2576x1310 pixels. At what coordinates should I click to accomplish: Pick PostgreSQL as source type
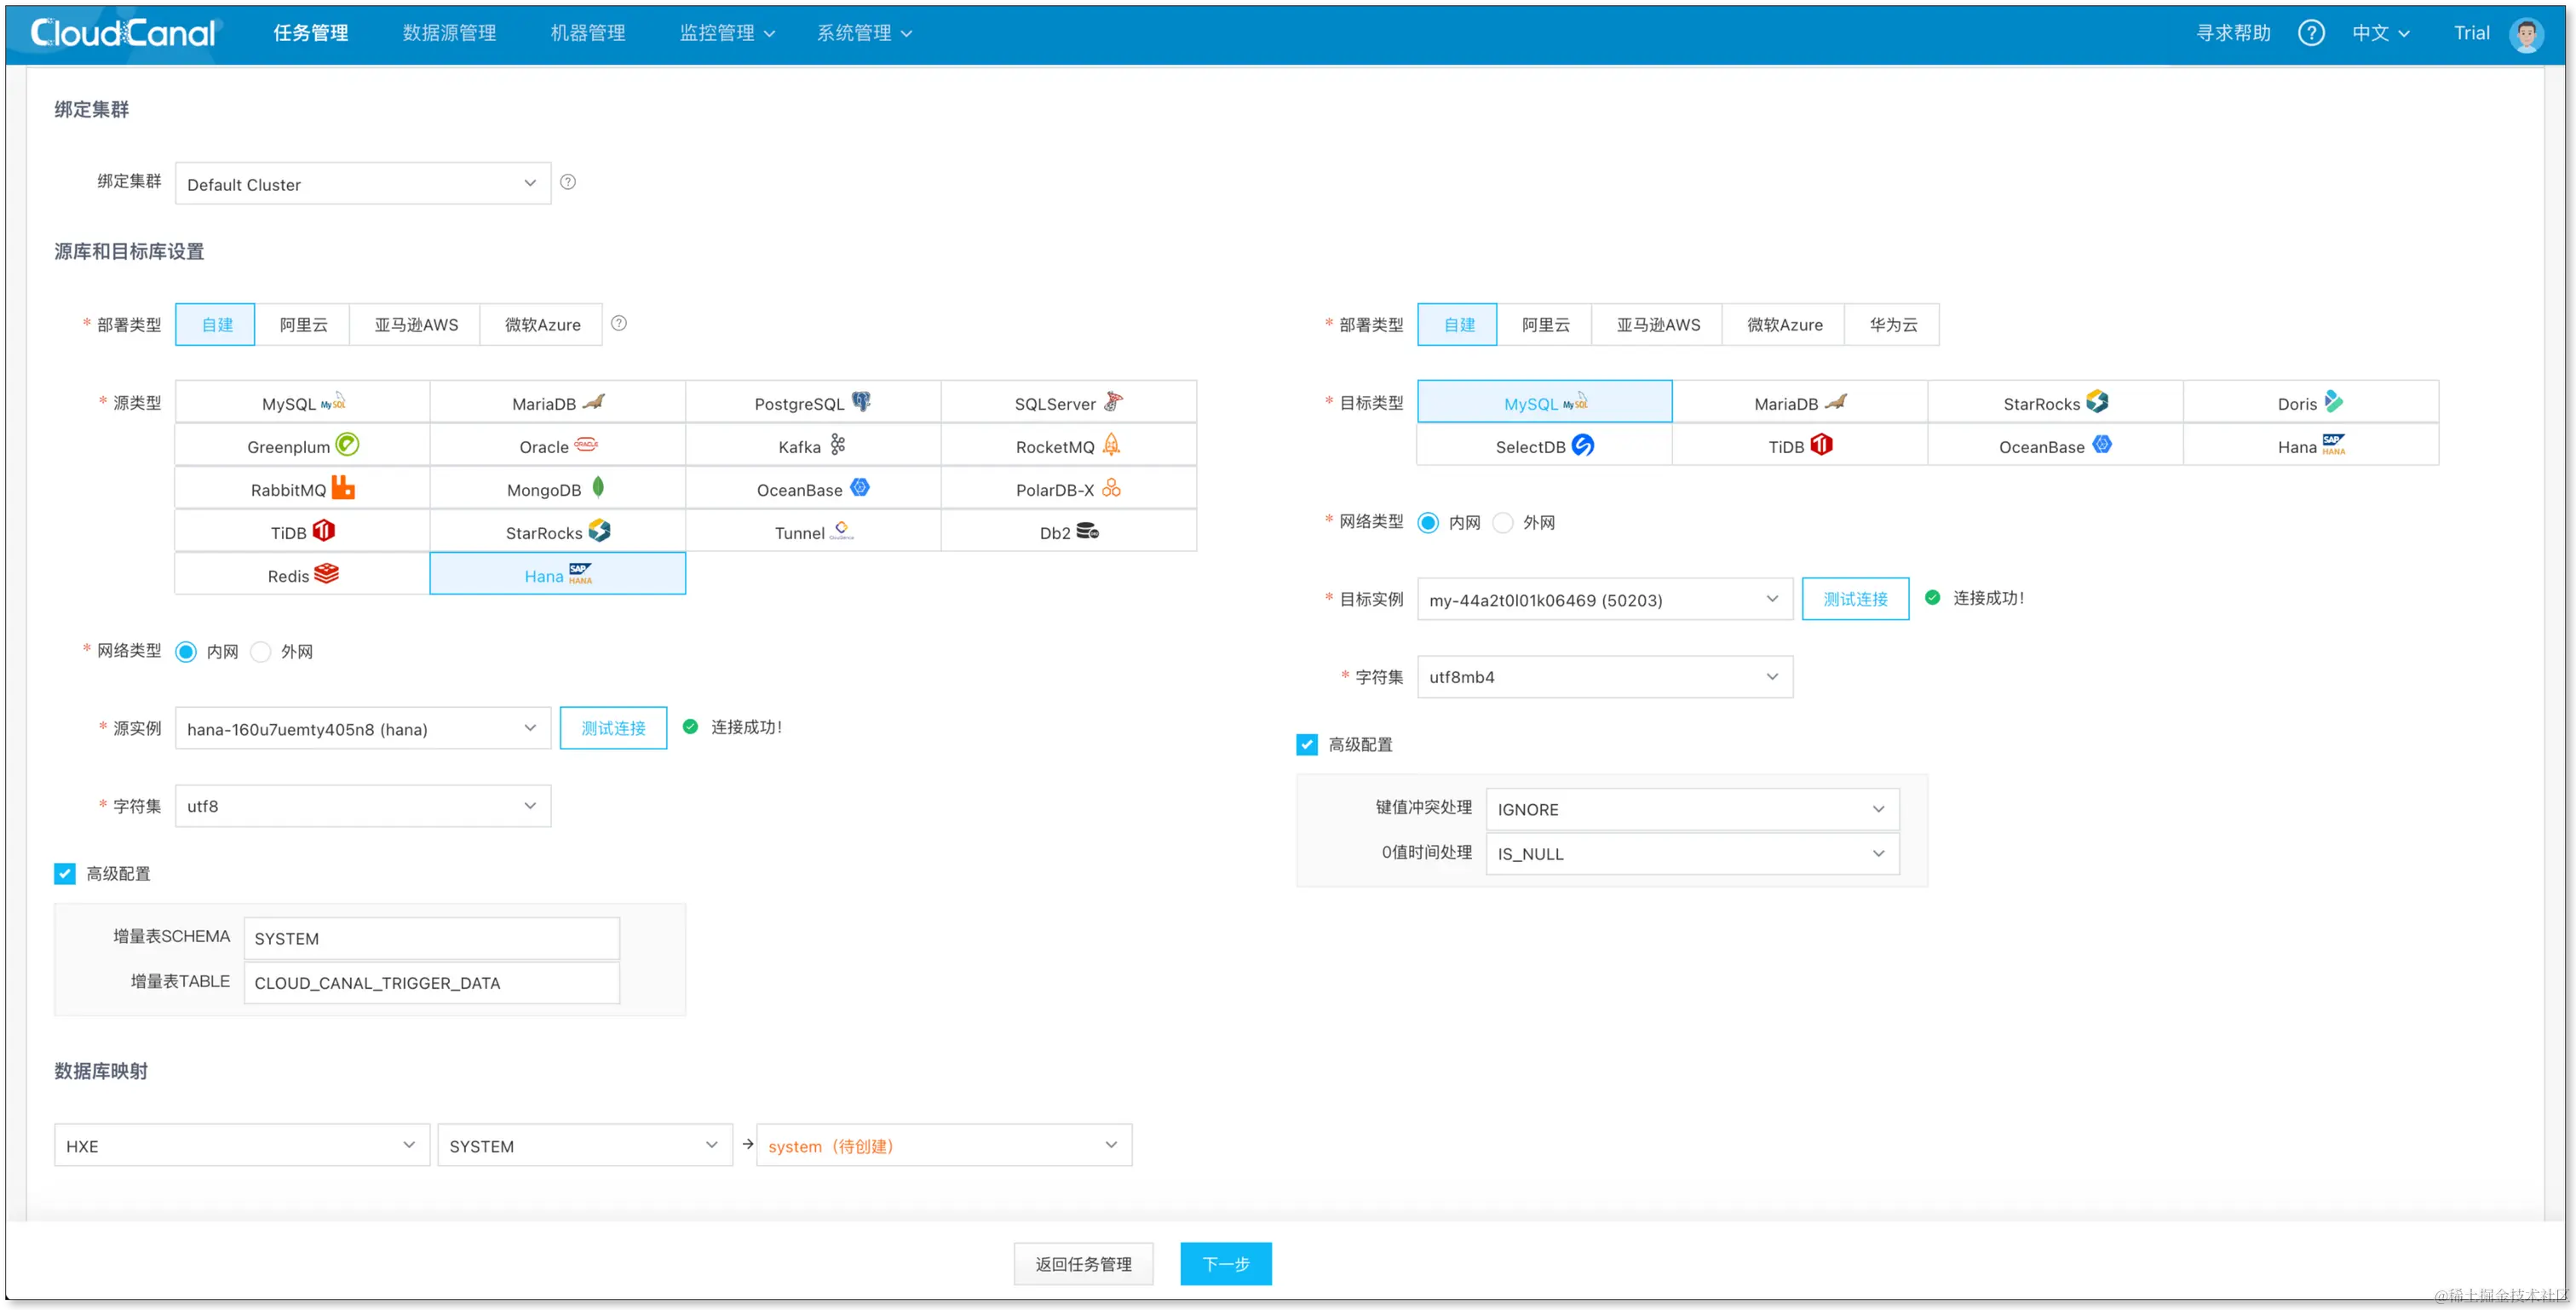pyautogui.click(x=813, y=403)
